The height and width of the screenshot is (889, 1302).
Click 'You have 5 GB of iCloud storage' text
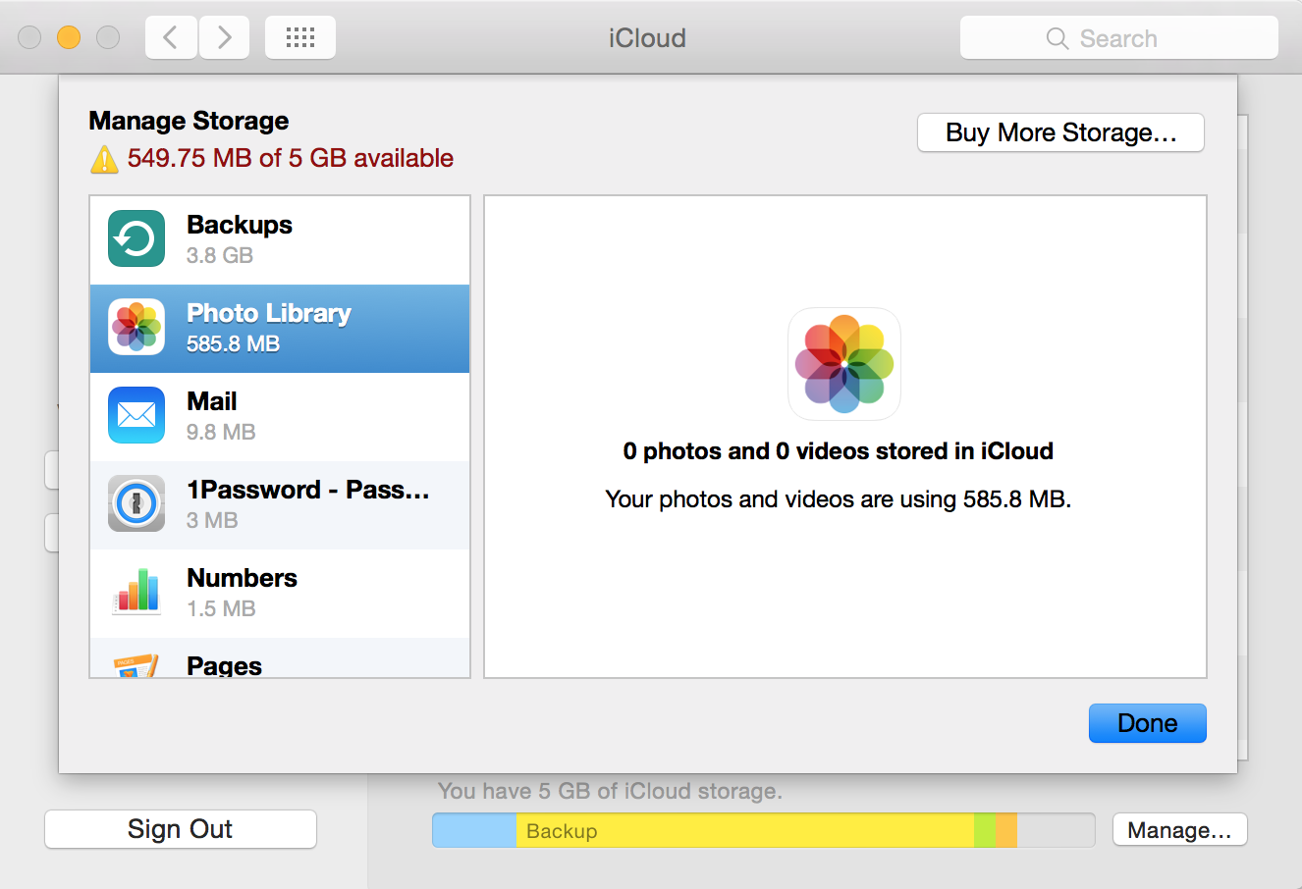pos(610,791)
